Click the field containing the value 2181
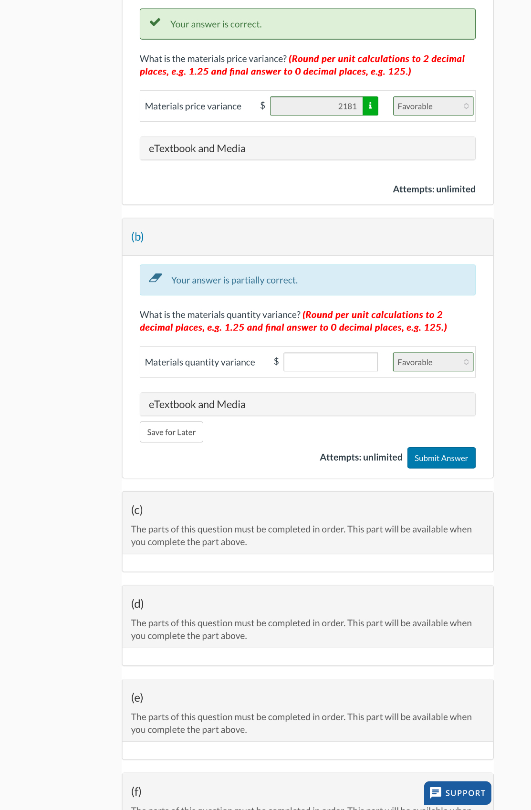Image resolution: width=531 pixels, height=810 pixels. point(315,106)
